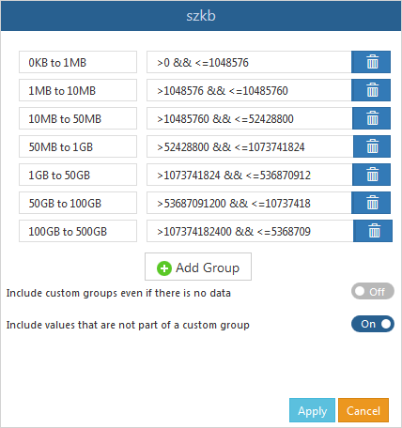Edit the condition >0 && <=1048576
This screenshot has width=402, height=428.
249,62
